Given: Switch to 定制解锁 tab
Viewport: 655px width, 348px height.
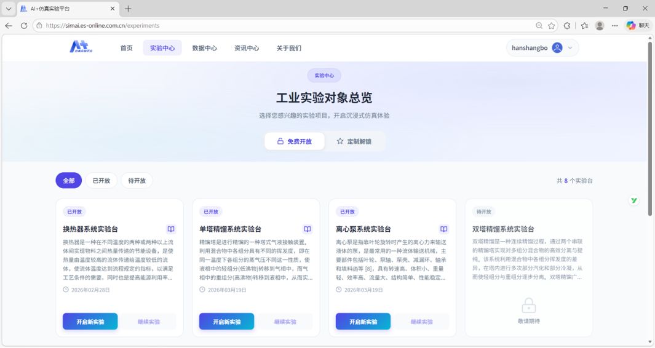Looking at the screenshot, I should point(354,141).
